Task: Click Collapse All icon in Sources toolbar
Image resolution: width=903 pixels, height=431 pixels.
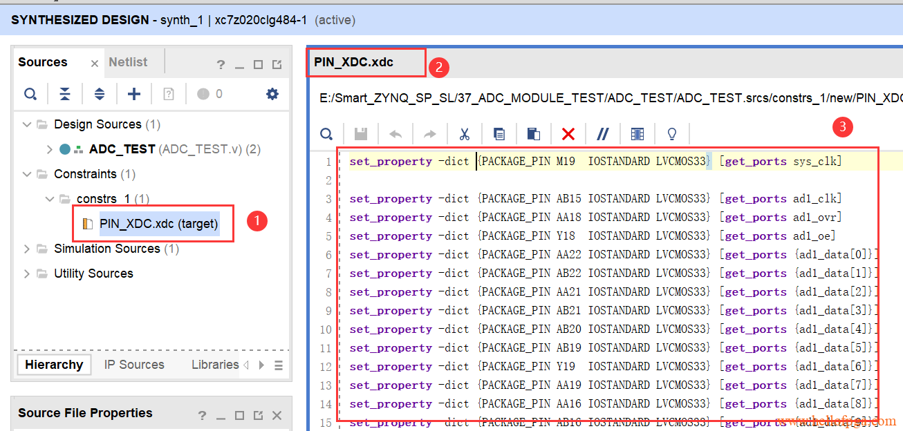Action: [x=64, y=94]
